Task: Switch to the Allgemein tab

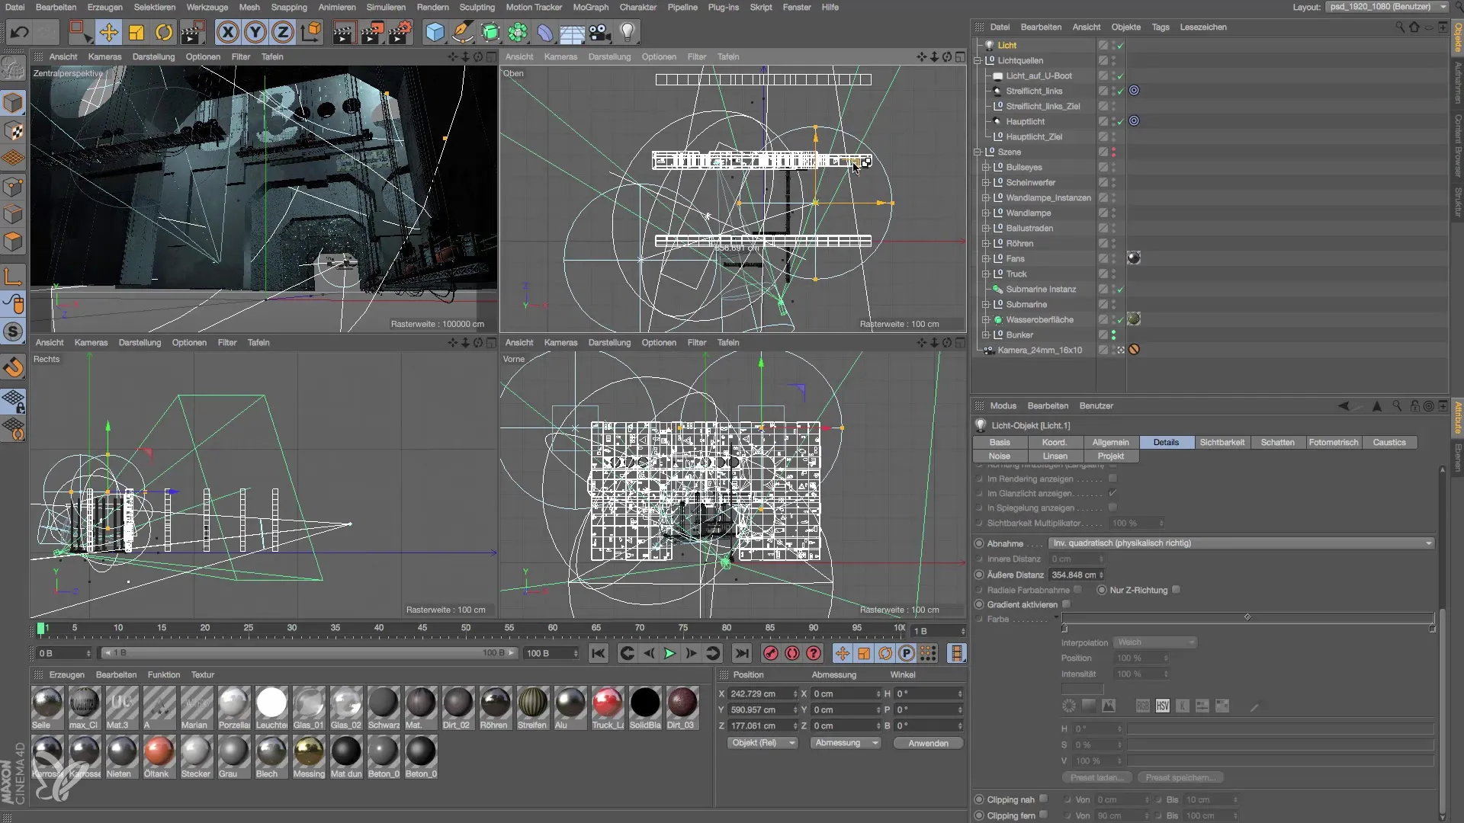Action: coord(1110,442)
